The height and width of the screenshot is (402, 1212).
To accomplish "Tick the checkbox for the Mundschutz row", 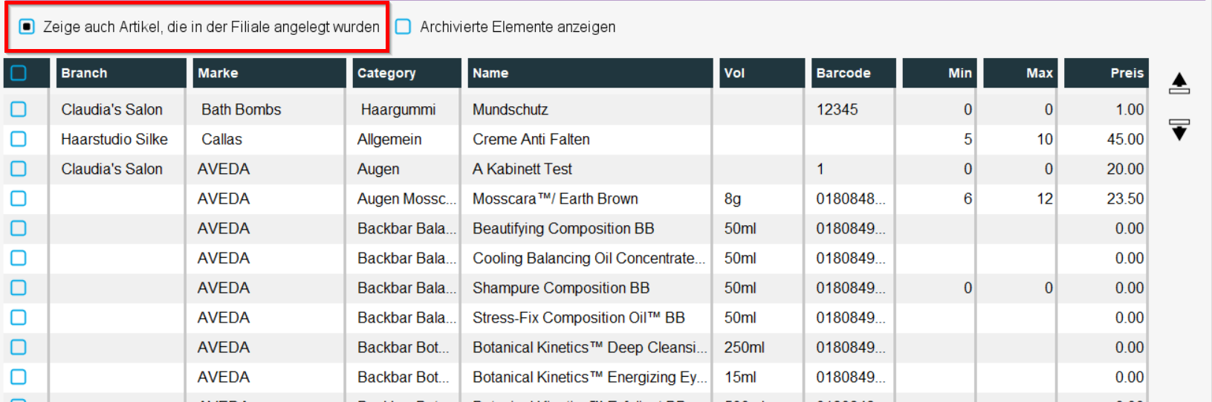I will click(x=19, y=109).
